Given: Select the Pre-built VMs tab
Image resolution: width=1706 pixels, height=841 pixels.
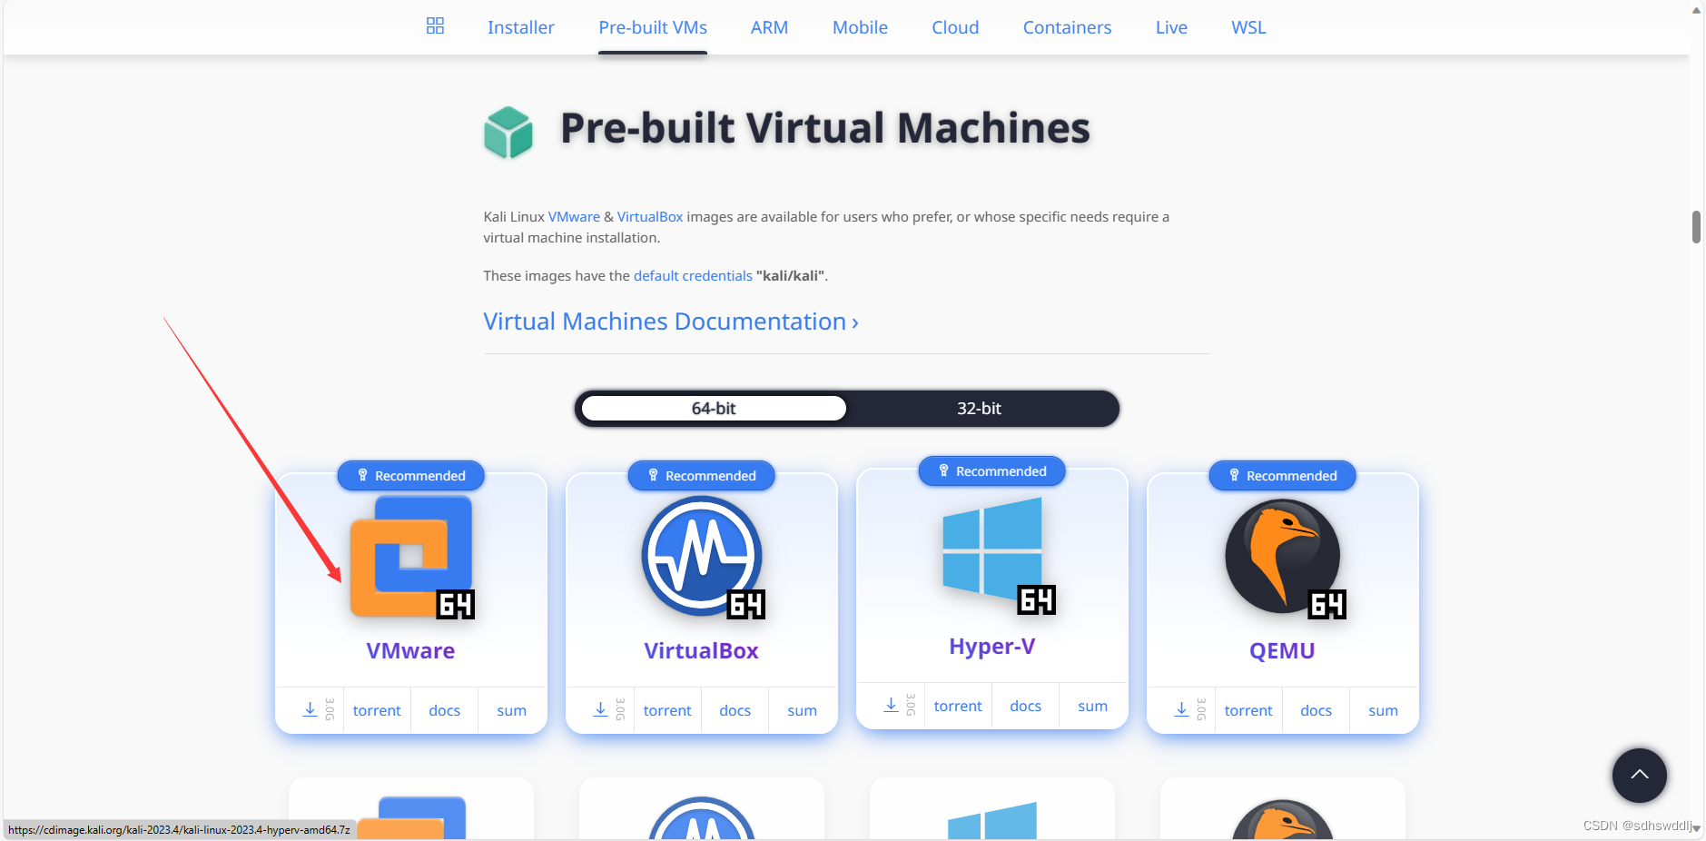Looking at the screenshot, I should 653,27.
